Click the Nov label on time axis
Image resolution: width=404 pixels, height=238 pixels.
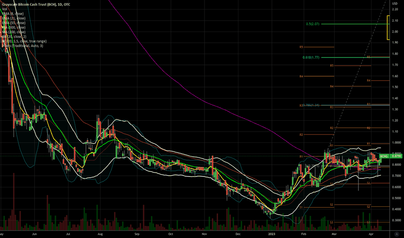pyautogui.click(x=204, y=234)
